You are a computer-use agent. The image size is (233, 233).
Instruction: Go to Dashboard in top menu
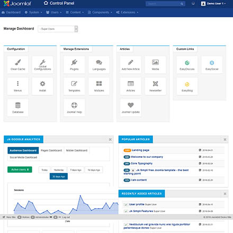(x=11, y=12)
